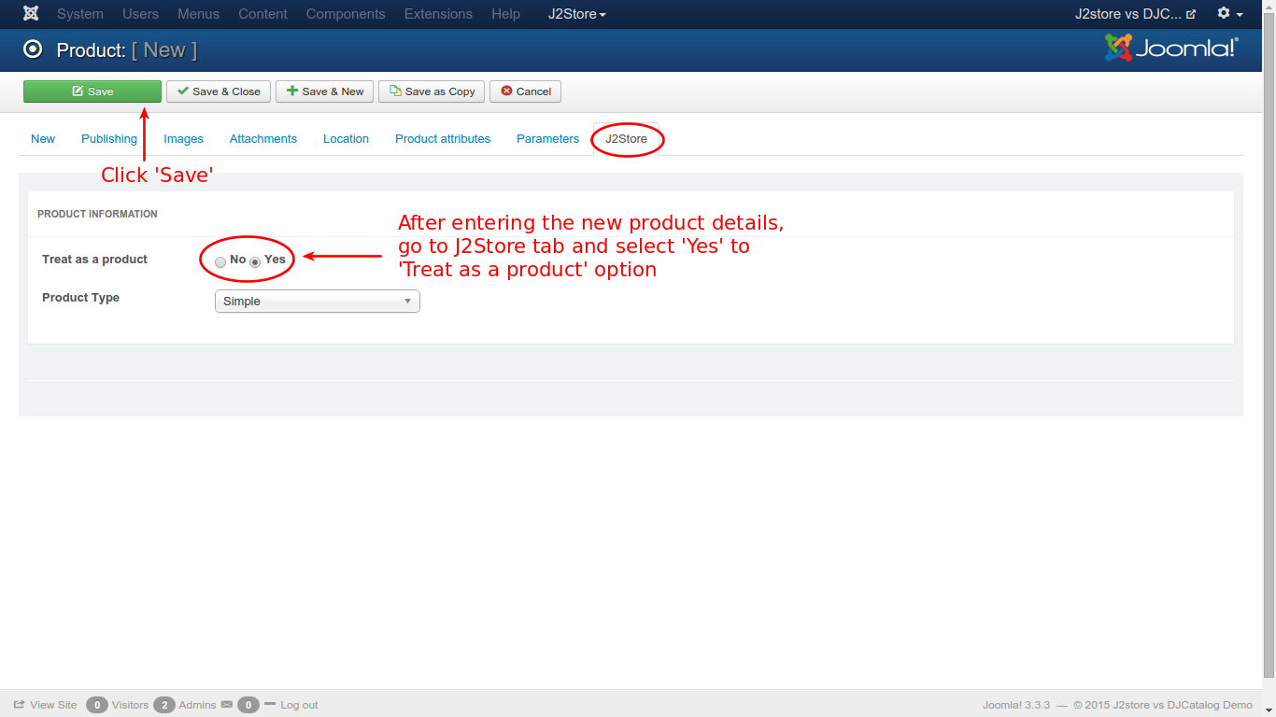Click the Cancel button
Image resolution: width=1276 pixels, height=717 pixels.
pyautogui.click(x=525, y=91)
